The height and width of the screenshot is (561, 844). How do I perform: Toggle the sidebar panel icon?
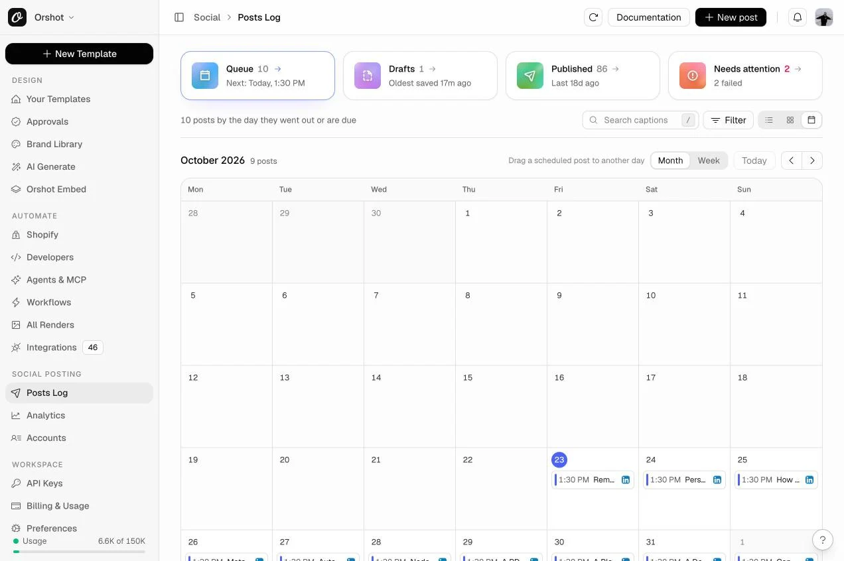[x=179, y=17]
